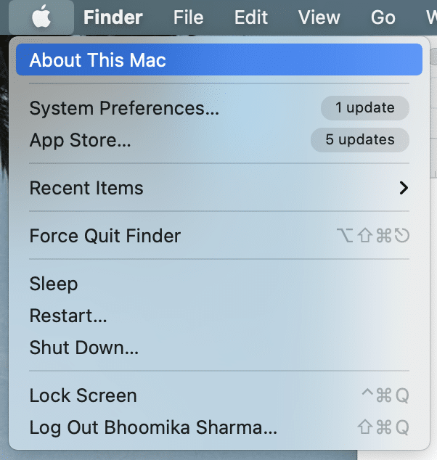The image size is (437, 460).
Task: Select Restart from the Apple menu
Action: click(x=68, y=316)
